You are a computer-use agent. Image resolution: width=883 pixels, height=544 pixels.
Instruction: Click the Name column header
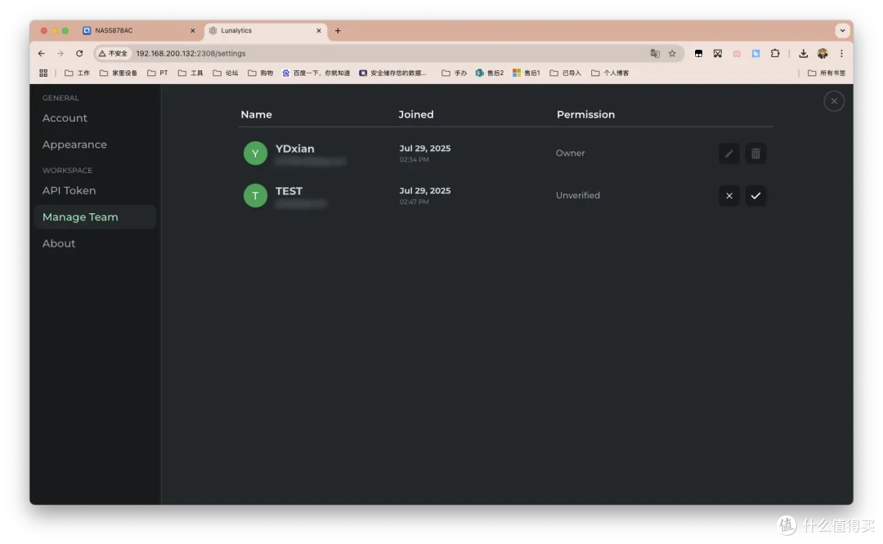pyautogui.click(x=256, y=114)
